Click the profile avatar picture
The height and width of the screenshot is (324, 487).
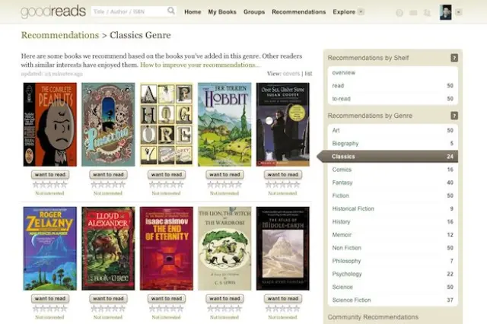445,12
